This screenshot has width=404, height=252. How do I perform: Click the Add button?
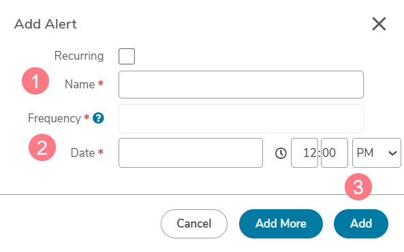(x=361, y=223)
